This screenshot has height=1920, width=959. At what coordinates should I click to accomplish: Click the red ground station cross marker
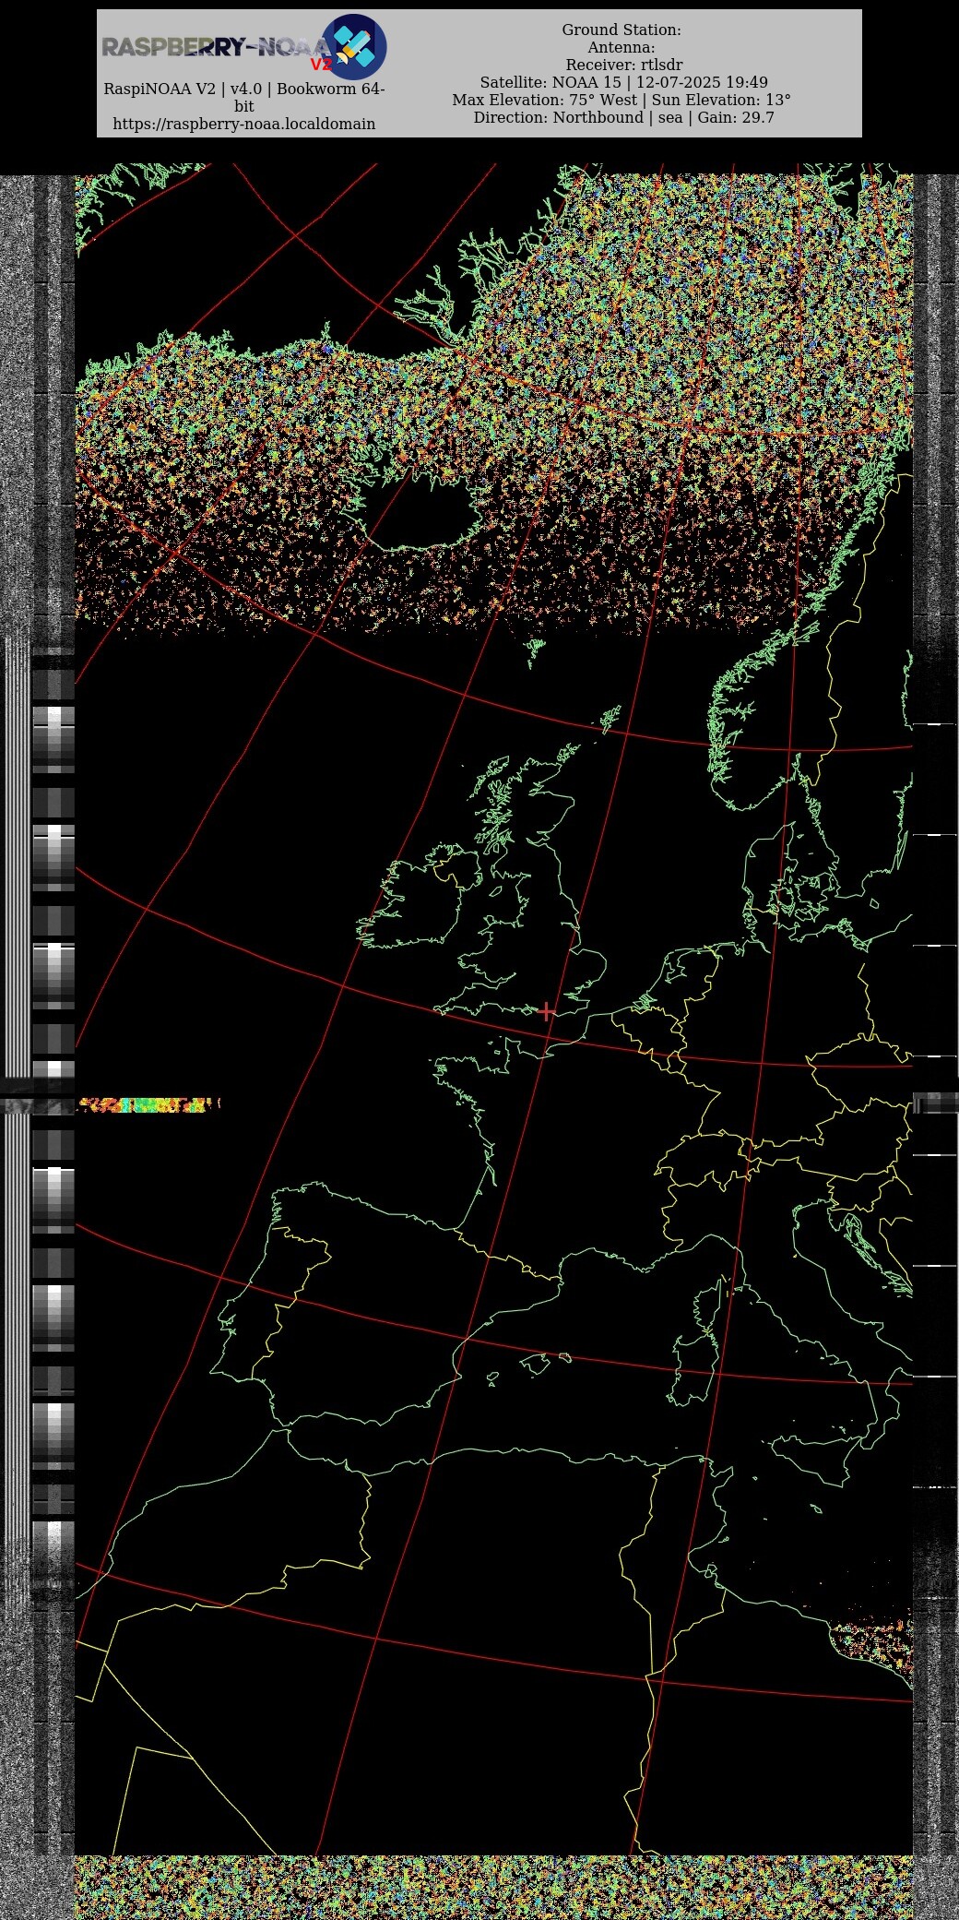click(547, 1011)
